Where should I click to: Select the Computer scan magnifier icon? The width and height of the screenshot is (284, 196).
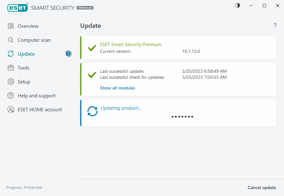coord(11,40)
